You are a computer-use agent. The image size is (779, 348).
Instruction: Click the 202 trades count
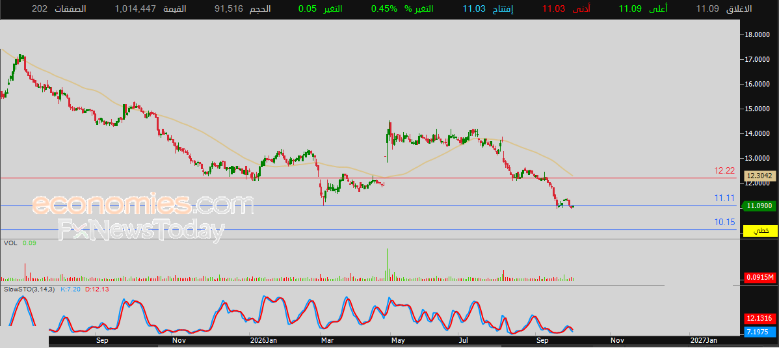point(39,9)
